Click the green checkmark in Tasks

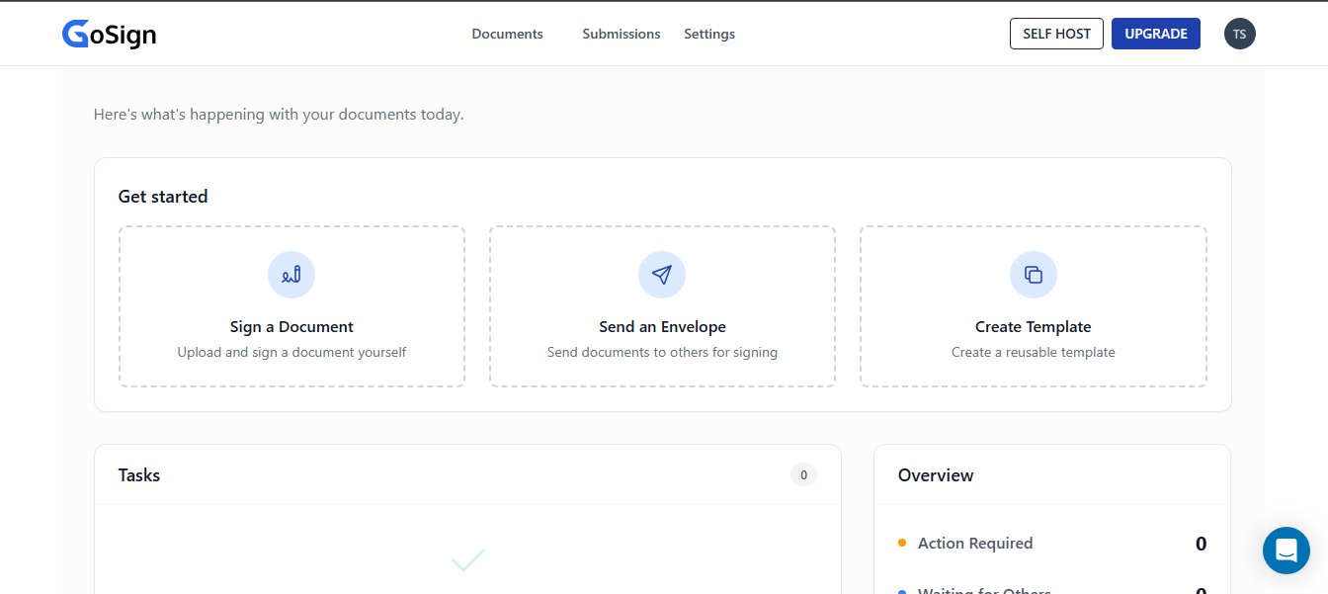coord(468,560)
